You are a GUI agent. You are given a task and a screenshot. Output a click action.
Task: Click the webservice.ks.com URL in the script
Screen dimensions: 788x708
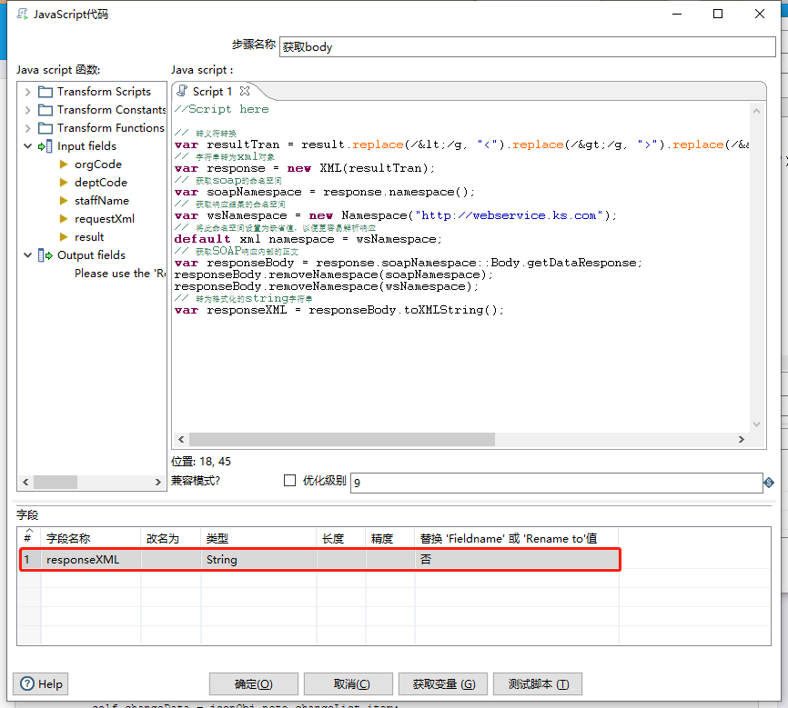(x=509, y=215)
